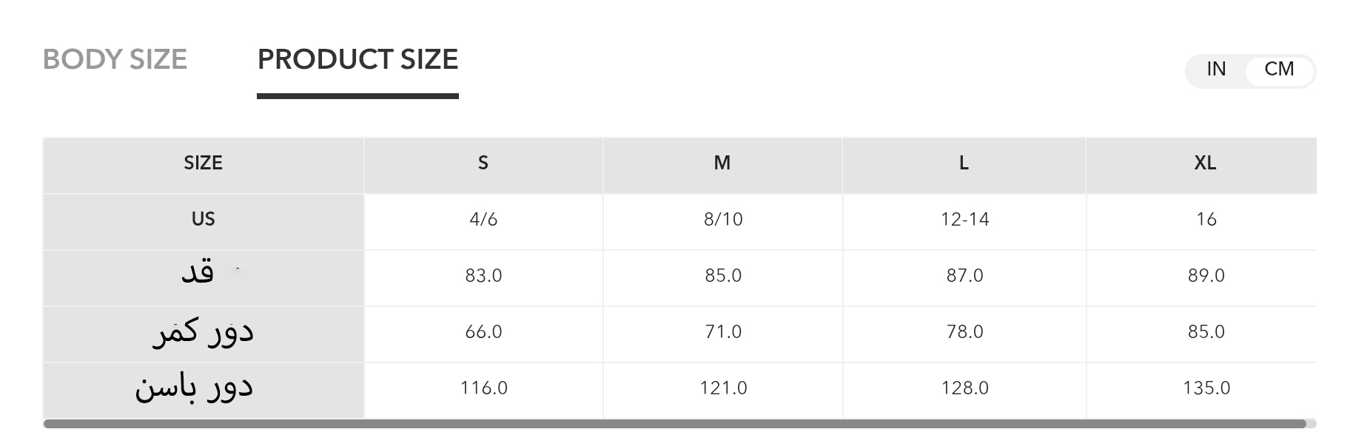The width and height of the screenshot is (1350, 432).
Task: Switch to the BODY SIZE tab
Action: coord(115,59)
